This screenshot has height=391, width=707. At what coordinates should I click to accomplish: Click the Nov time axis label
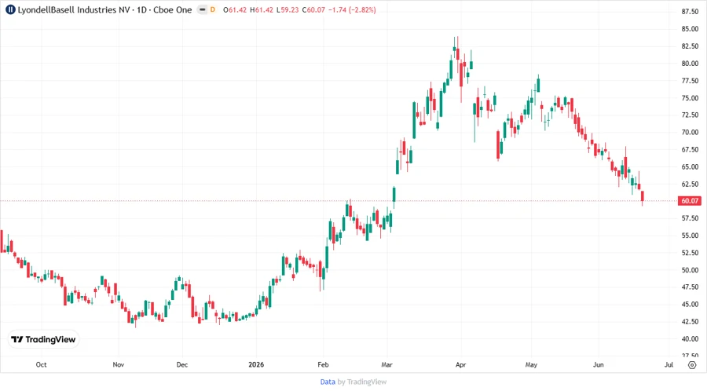pyautogui.click(x=118, y=365)
